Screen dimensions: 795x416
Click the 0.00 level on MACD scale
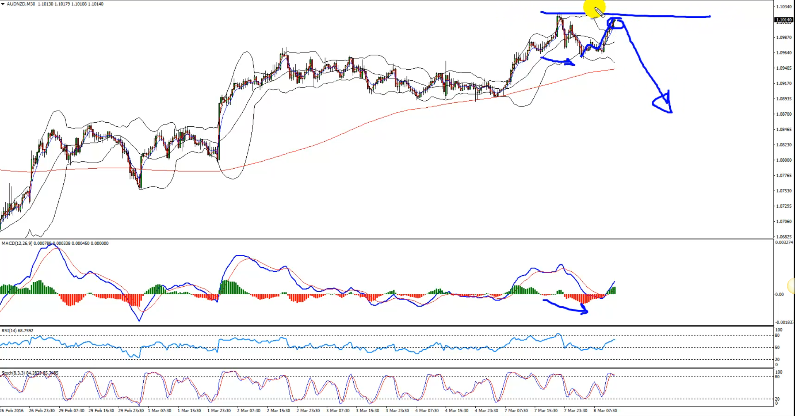779,295
